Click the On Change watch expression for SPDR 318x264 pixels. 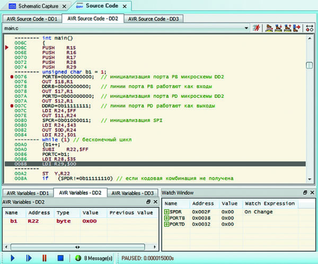(x=259, y=212)
